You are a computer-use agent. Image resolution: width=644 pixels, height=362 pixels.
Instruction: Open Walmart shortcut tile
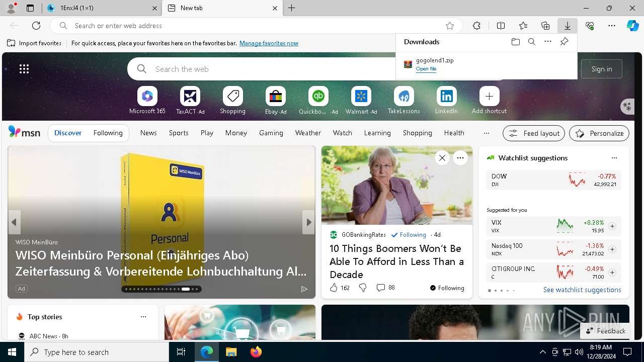tap(361, 100)
